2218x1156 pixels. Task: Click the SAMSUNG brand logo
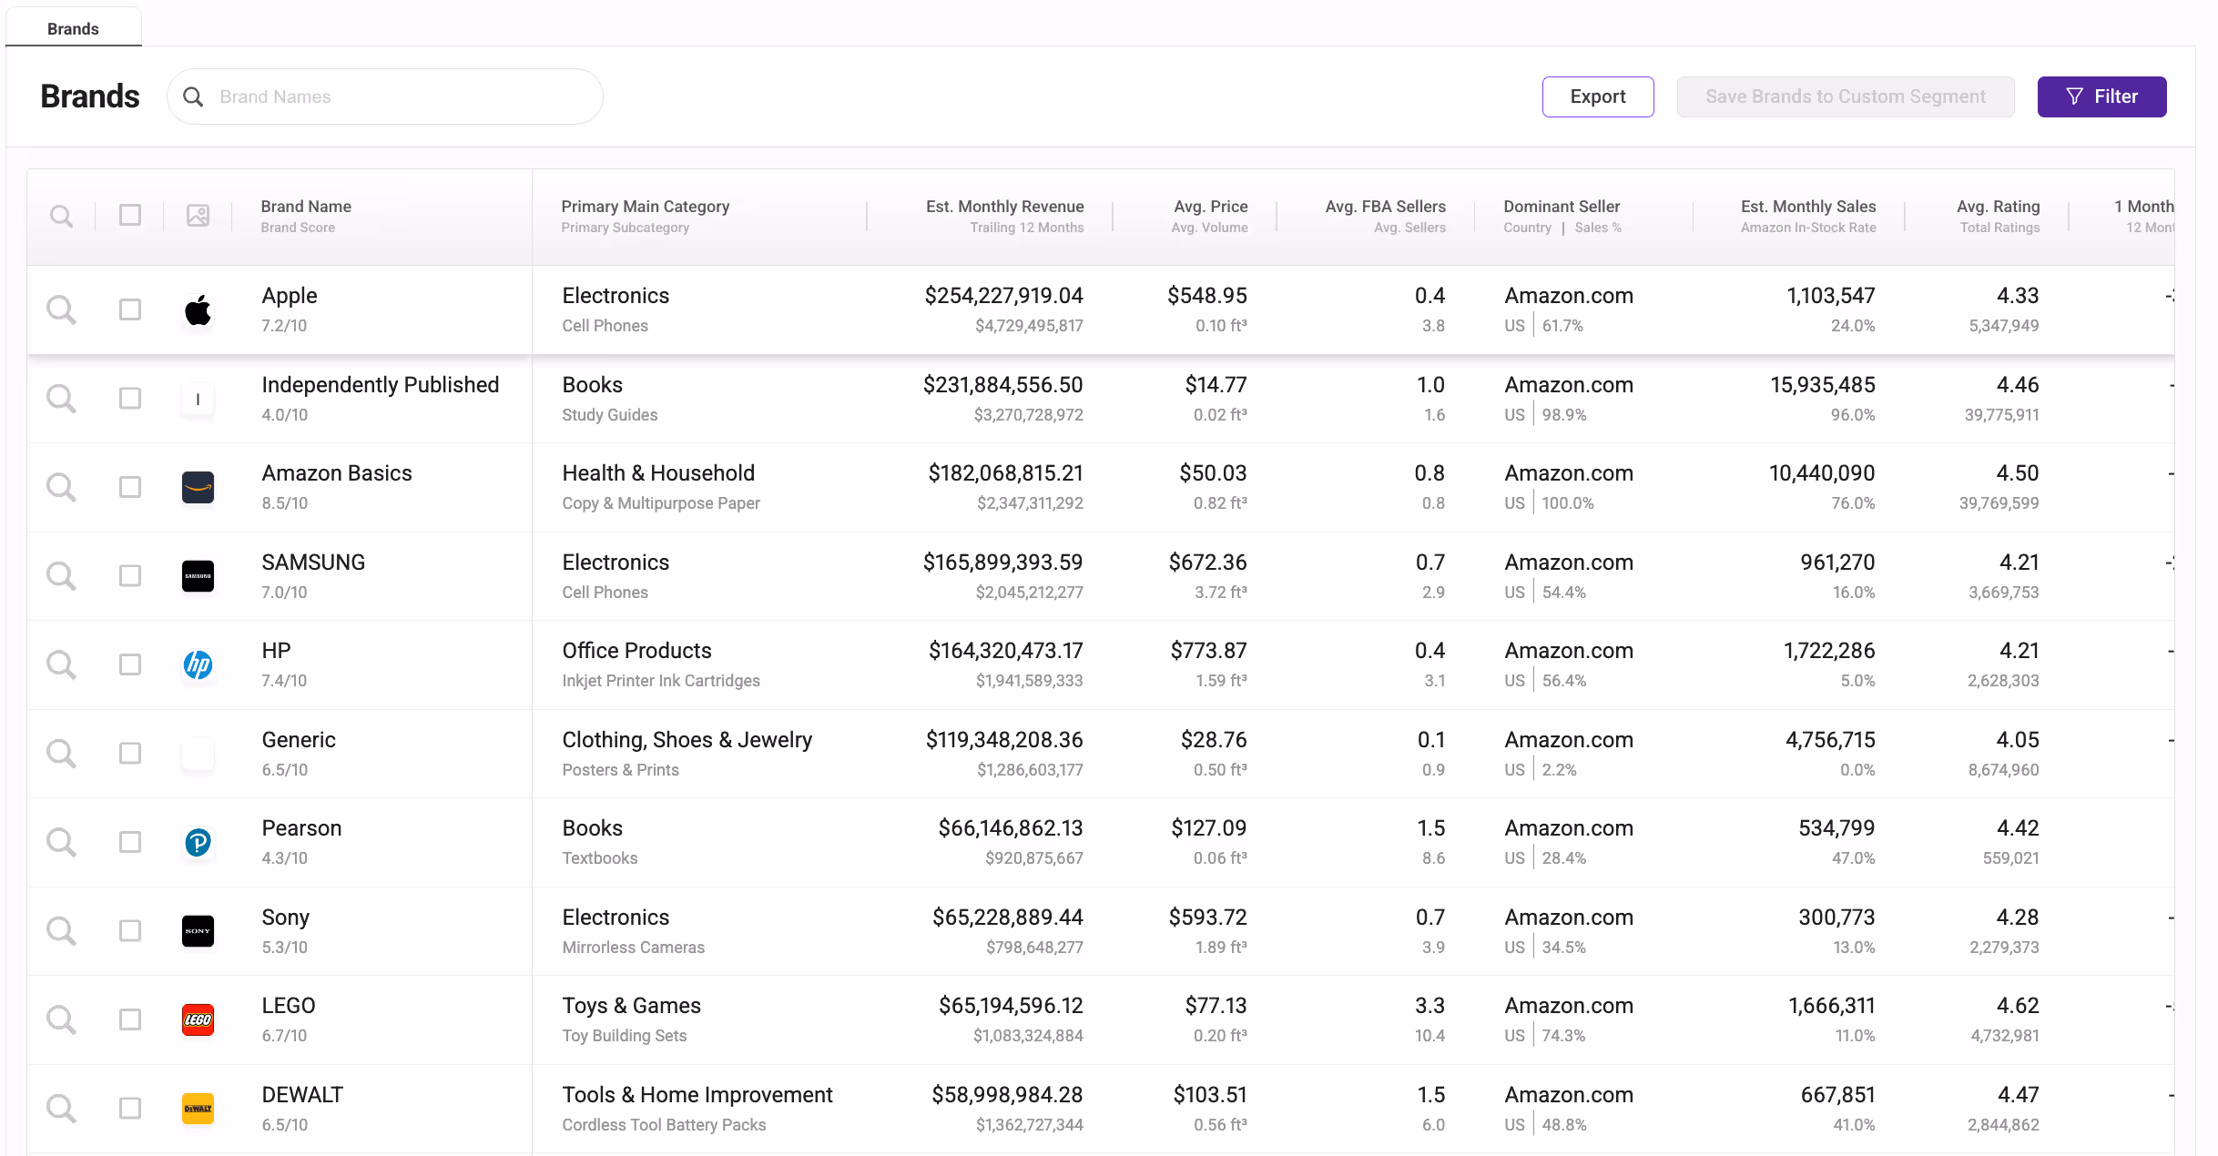pyautogui.click(x=198, y=576)
